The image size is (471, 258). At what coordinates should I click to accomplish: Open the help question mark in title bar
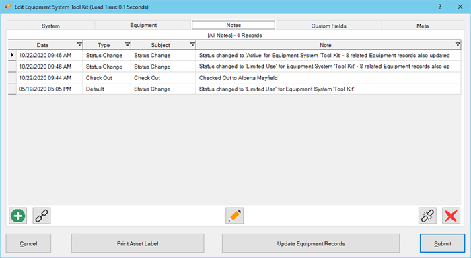pos(440,7)
